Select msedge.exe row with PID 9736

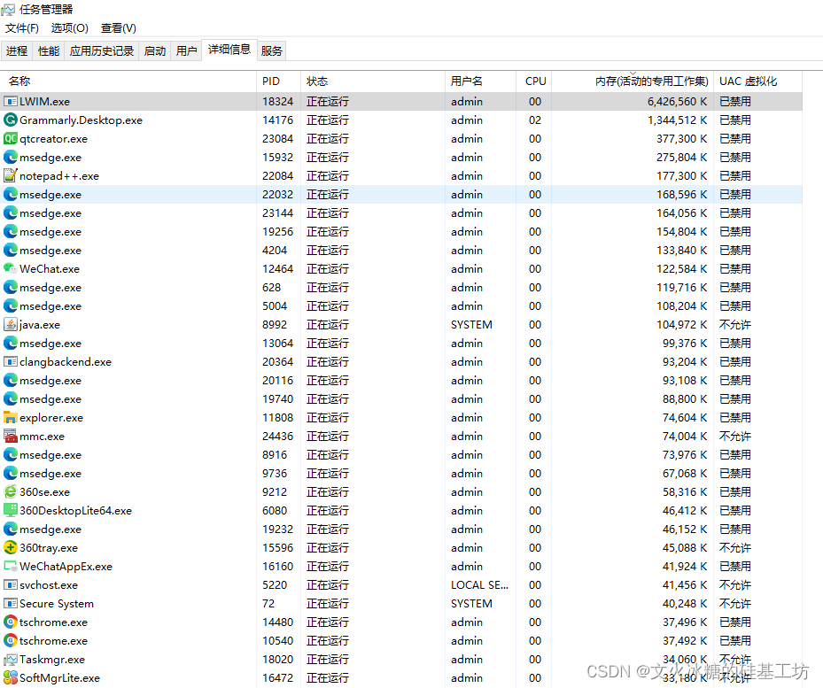(x=401, y=474)
